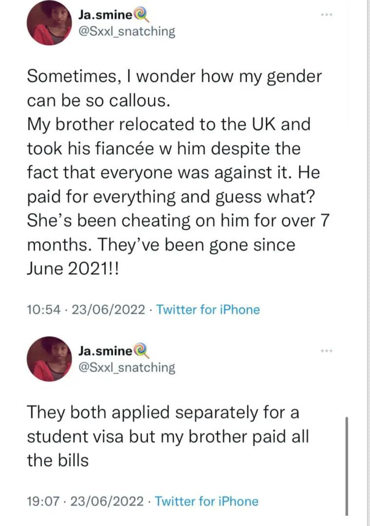Open Ja.smine's profile from the second tweet's name

105,351
